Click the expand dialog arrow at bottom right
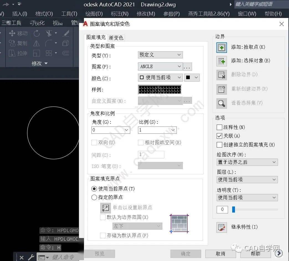The height and width of the screenshot is (261, 289). (279, 253)
